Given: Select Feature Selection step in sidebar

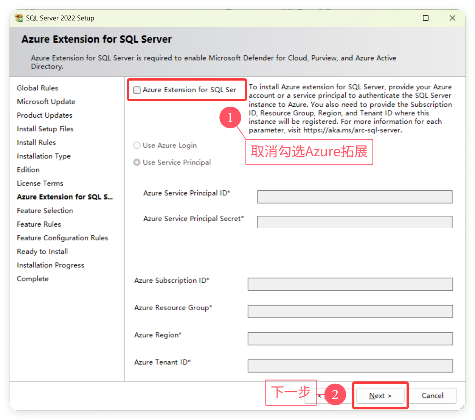Looking at the screenshot, I should (x=45, y=211).
